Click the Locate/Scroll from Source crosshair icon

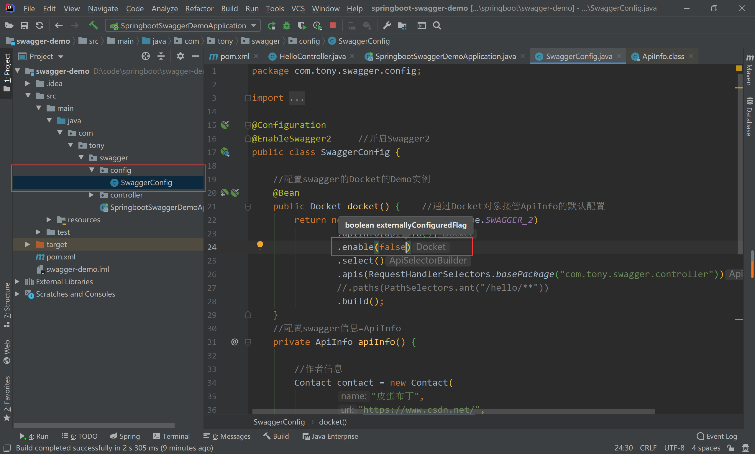click(x=146, y=56)
